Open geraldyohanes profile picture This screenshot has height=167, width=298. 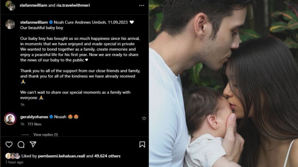(x=10, y=119)
